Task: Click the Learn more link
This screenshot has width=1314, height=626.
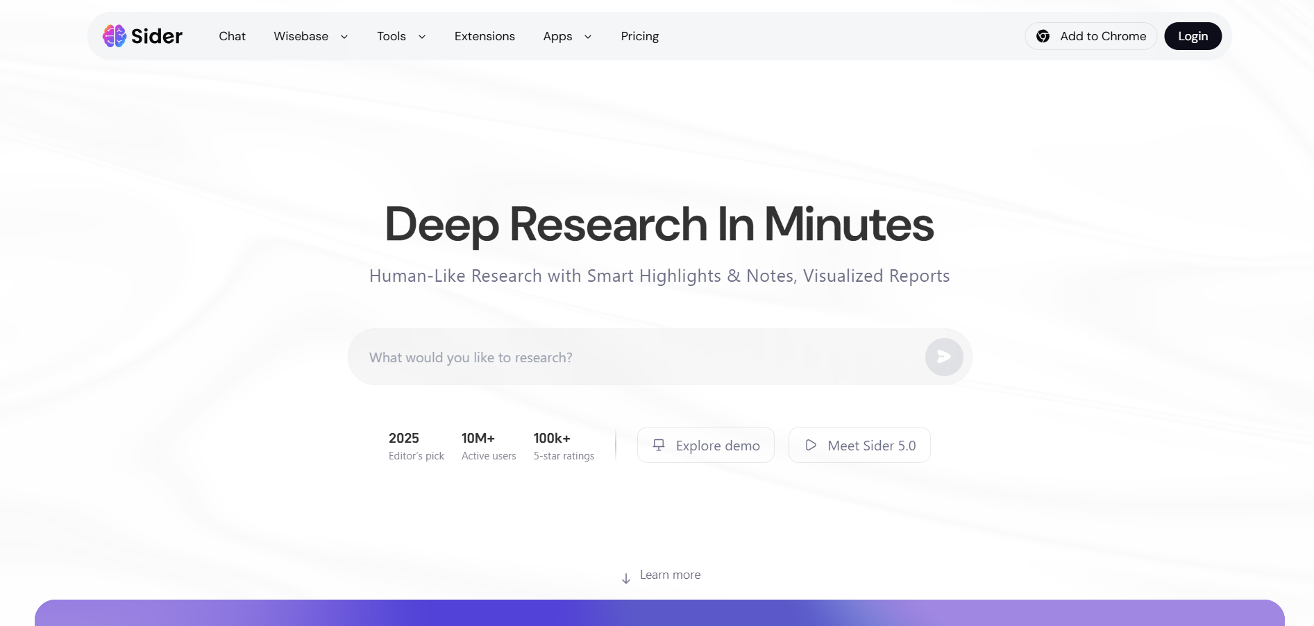Action: click(x=670, y=575)
